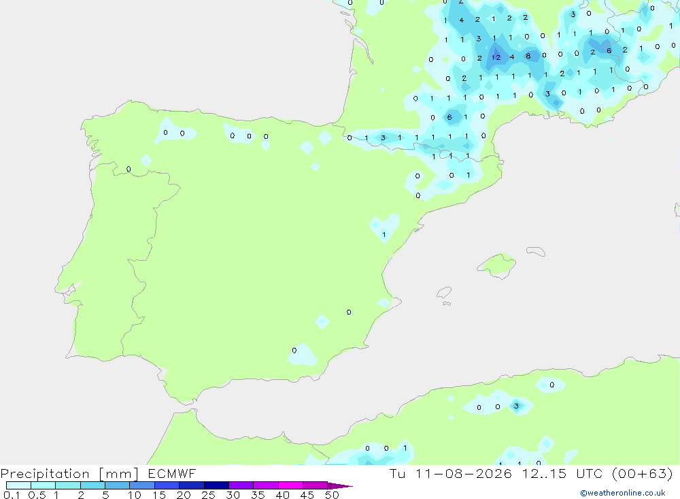680x499 pixels.
Task: Click the Ibiza island on the map
Action: [444, 293]
